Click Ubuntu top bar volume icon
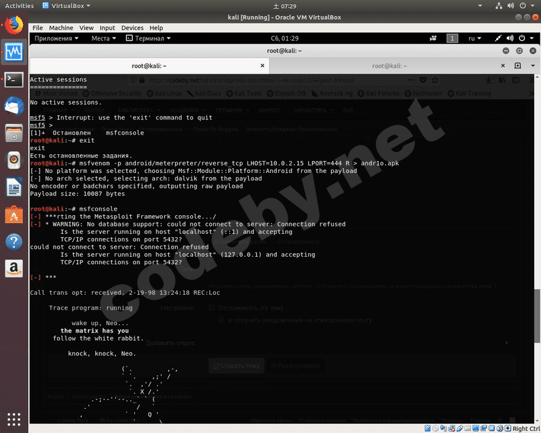The image size is (541, 433). pyautogui.click(x=511, y=6)
